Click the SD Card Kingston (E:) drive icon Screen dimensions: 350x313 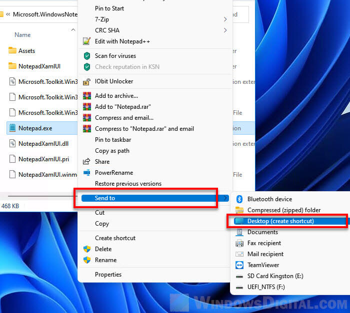click(239, 277)
